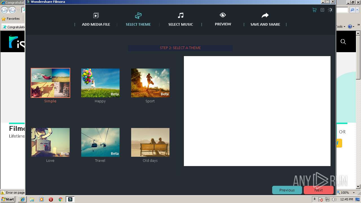Click the theme preview pane
Screen dimensions: 361x203
257,111
